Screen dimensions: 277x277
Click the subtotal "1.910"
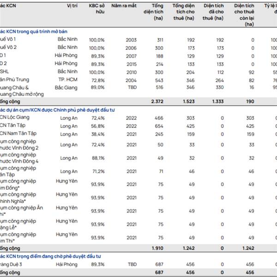pyautogui.click(x=157, y=248)
